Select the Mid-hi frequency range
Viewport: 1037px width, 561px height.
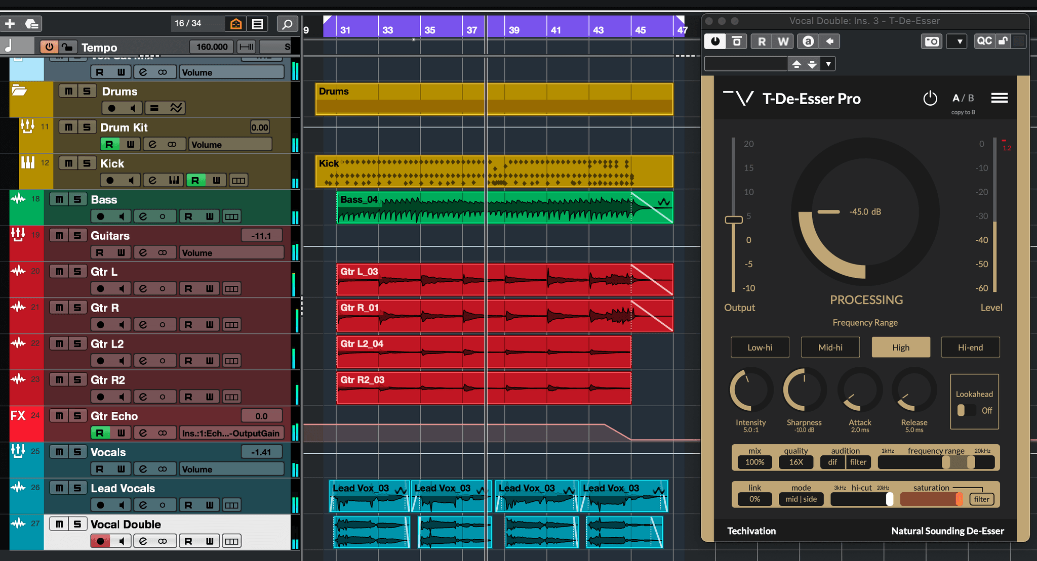(x=830, y=347)
